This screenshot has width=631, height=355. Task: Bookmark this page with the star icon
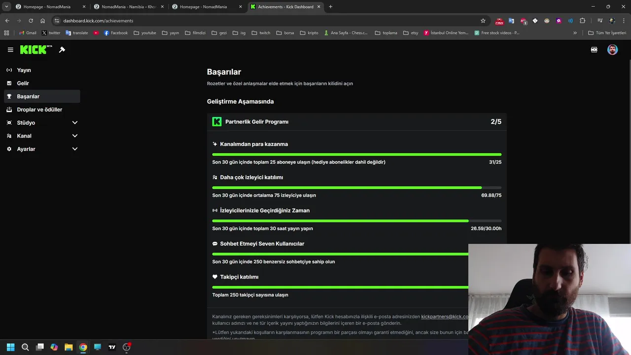(x=483, y=21)
